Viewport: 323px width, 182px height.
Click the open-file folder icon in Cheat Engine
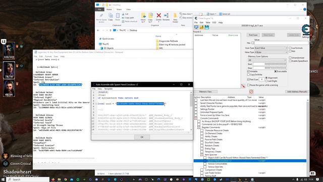201,27
